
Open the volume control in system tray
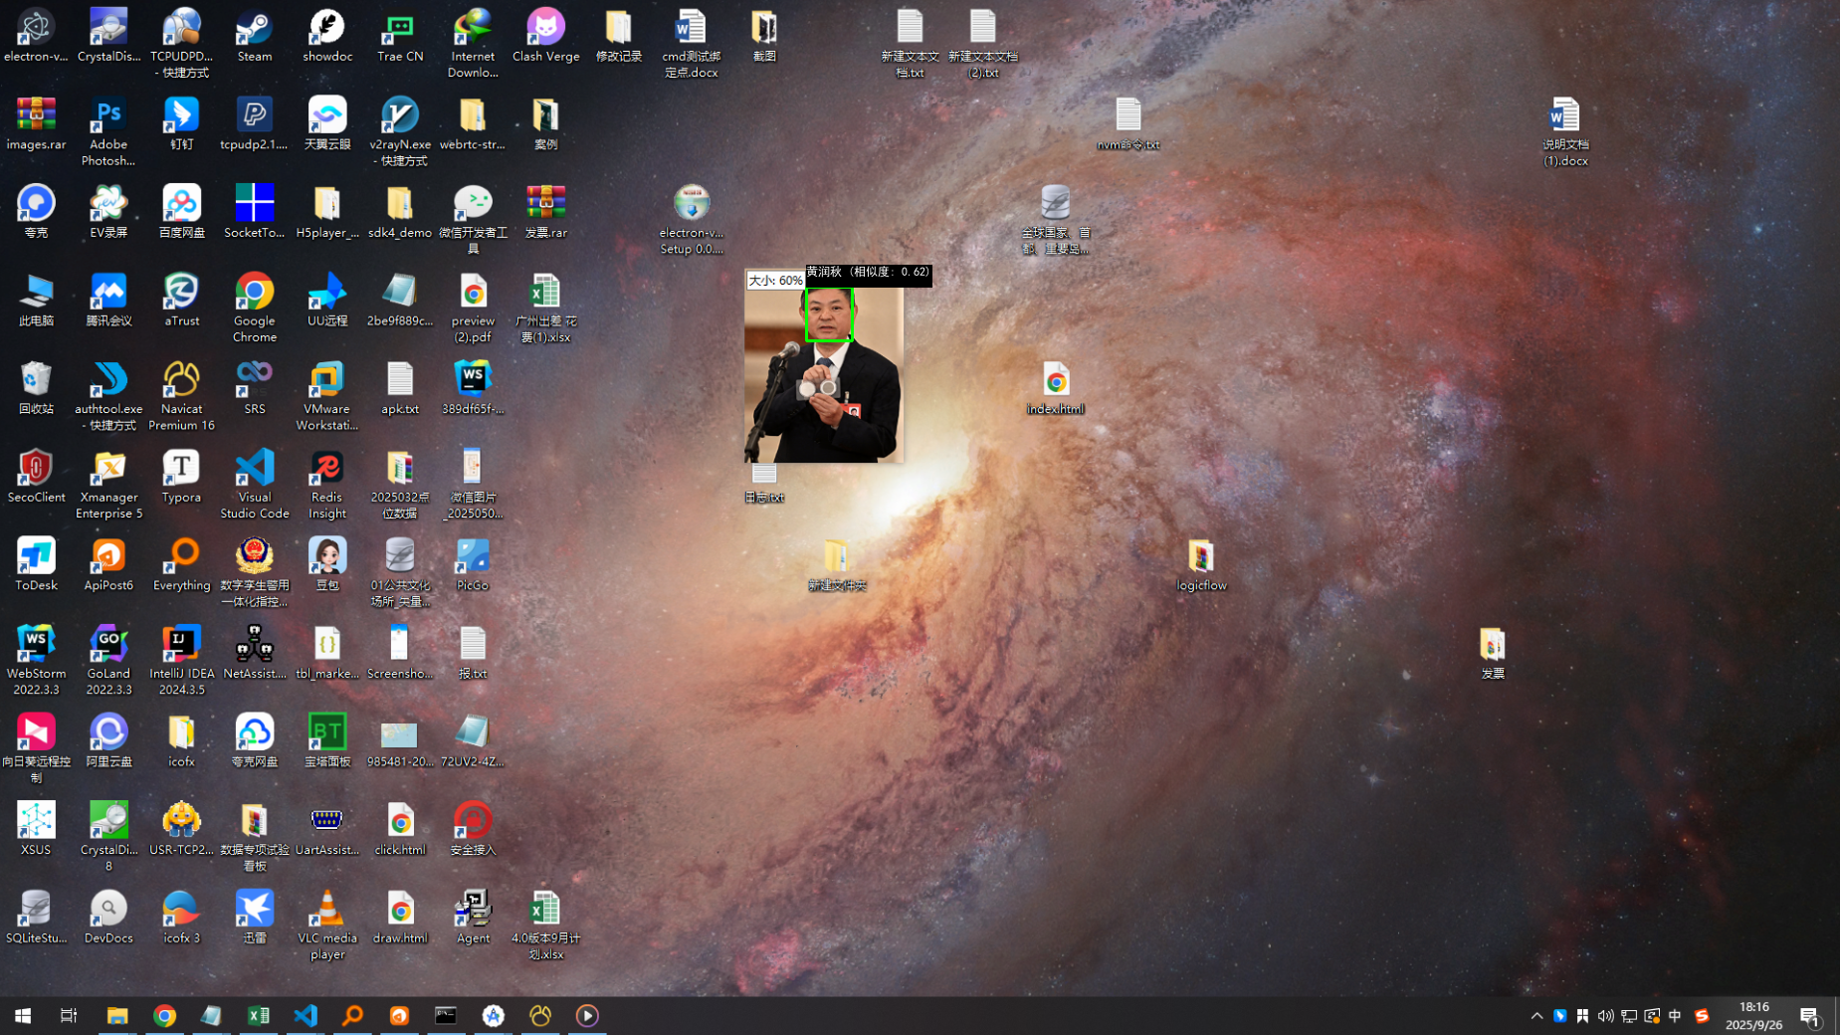(1605, 1015)
